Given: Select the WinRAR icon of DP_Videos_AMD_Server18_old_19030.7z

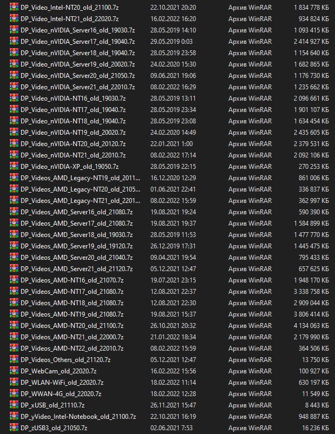Looking at the screenshot, I should point(14,234).
